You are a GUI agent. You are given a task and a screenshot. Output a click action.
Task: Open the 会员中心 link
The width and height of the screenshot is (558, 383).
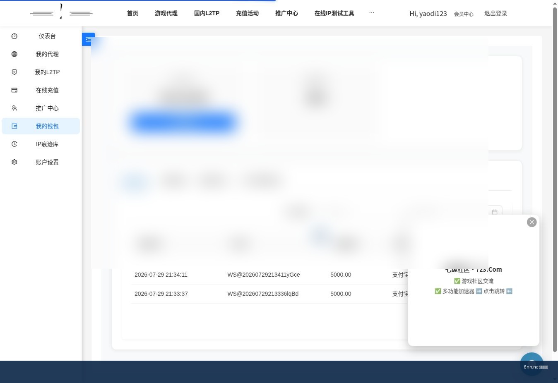[x=464, y=14]
